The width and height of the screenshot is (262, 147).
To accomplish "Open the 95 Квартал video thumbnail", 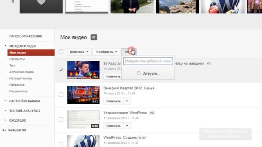I will (x=84, y=70).
